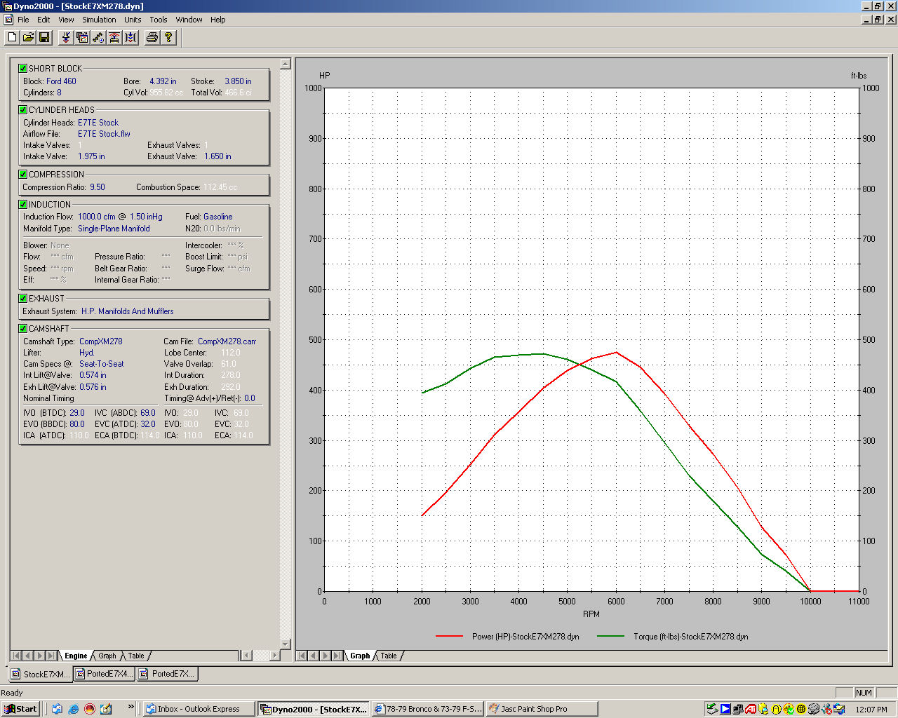Click the New file toolbar icon
898x718 pixels.
coord(12,37)
